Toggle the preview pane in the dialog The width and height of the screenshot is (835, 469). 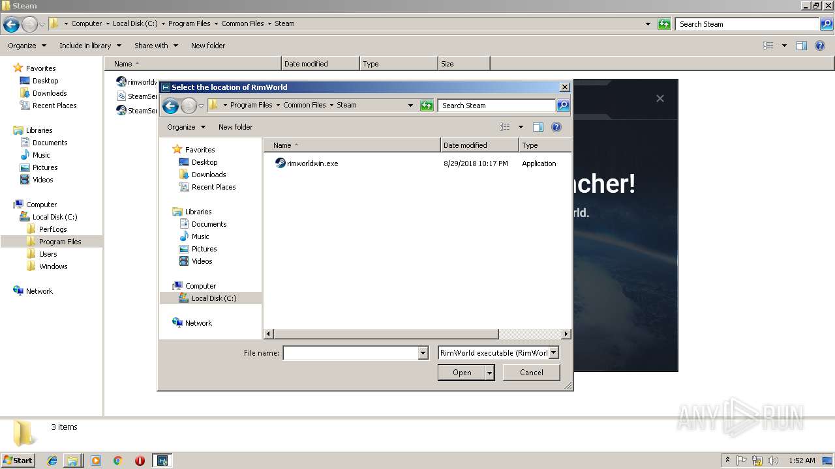(x=538, y=127)
